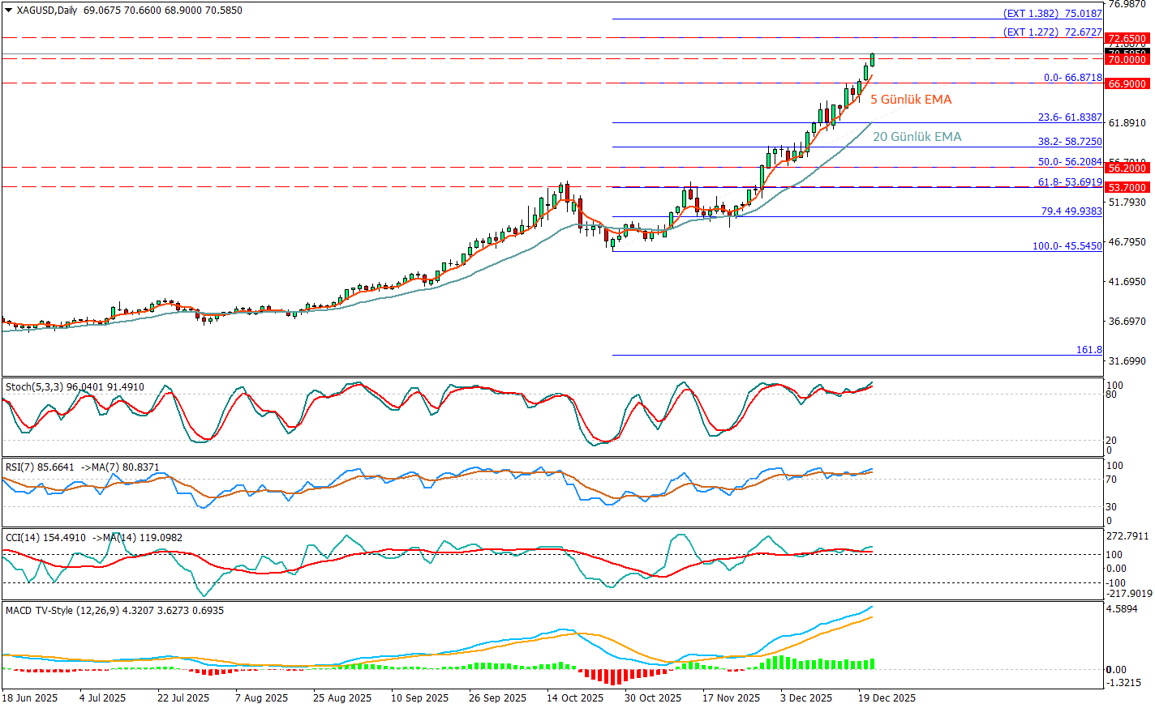Click the EXT 1.382 extension label

[1052, 14]
